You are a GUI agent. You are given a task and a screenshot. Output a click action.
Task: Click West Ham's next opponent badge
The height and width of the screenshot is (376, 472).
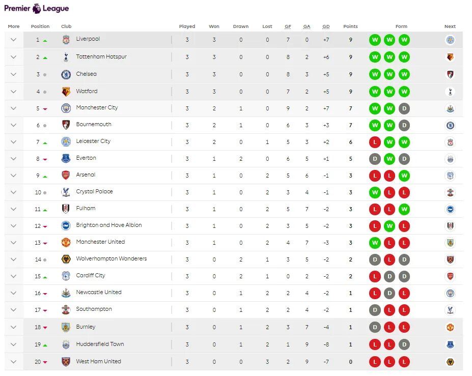[x=450, y=362]
